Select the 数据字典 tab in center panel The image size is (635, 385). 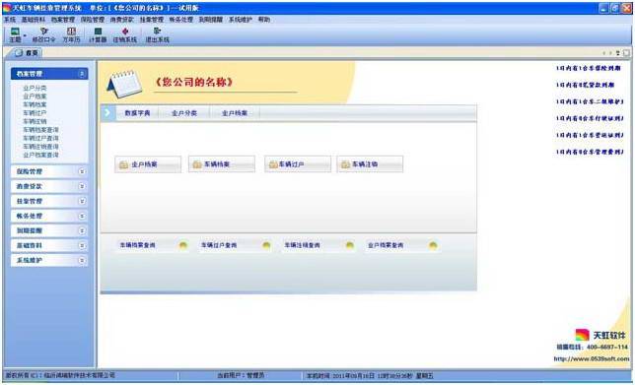(137, 113)
